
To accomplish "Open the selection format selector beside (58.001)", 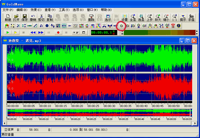I will point(127,130).
